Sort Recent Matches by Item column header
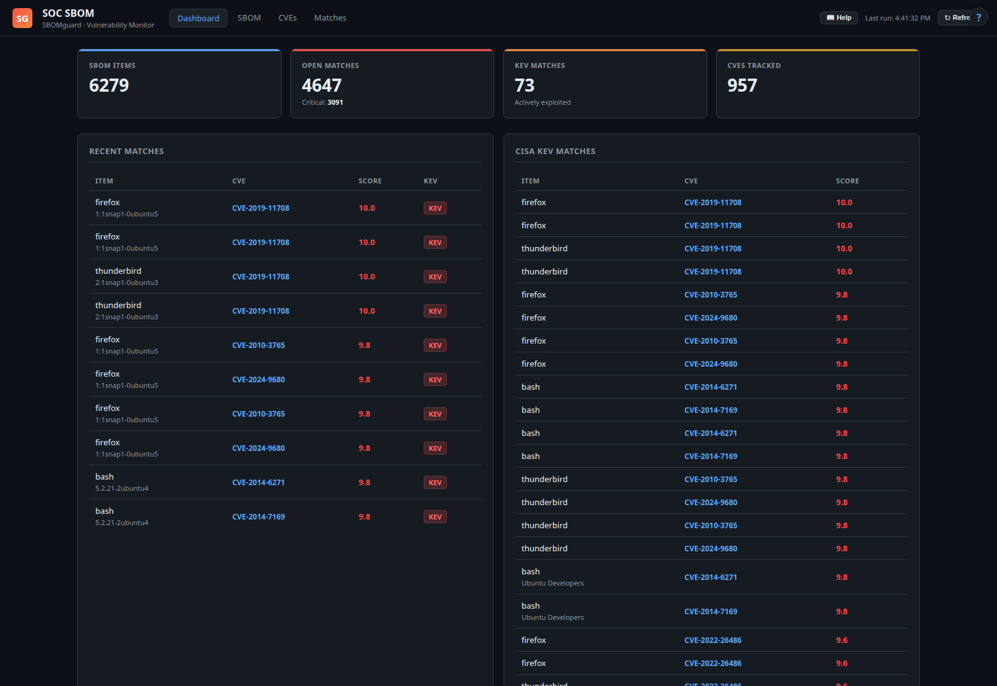This screenshot has width=997, height=686. pyautogui.click(x=104, y=181)
